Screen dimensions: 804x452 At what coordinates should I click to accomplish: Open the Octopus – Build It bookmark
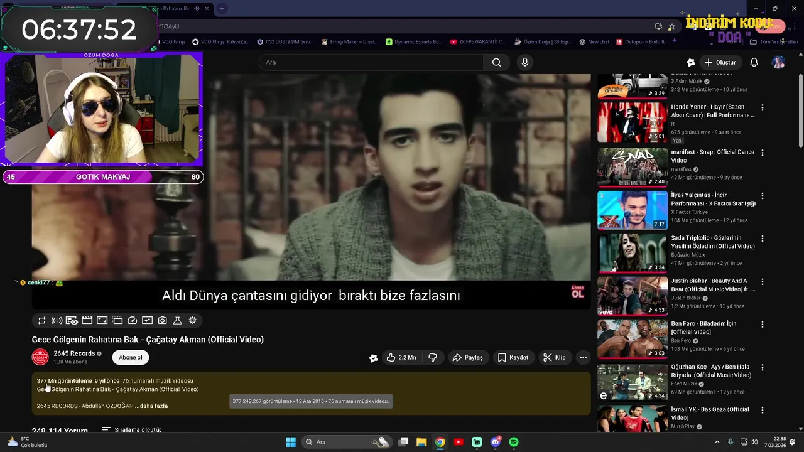[641, 42]
